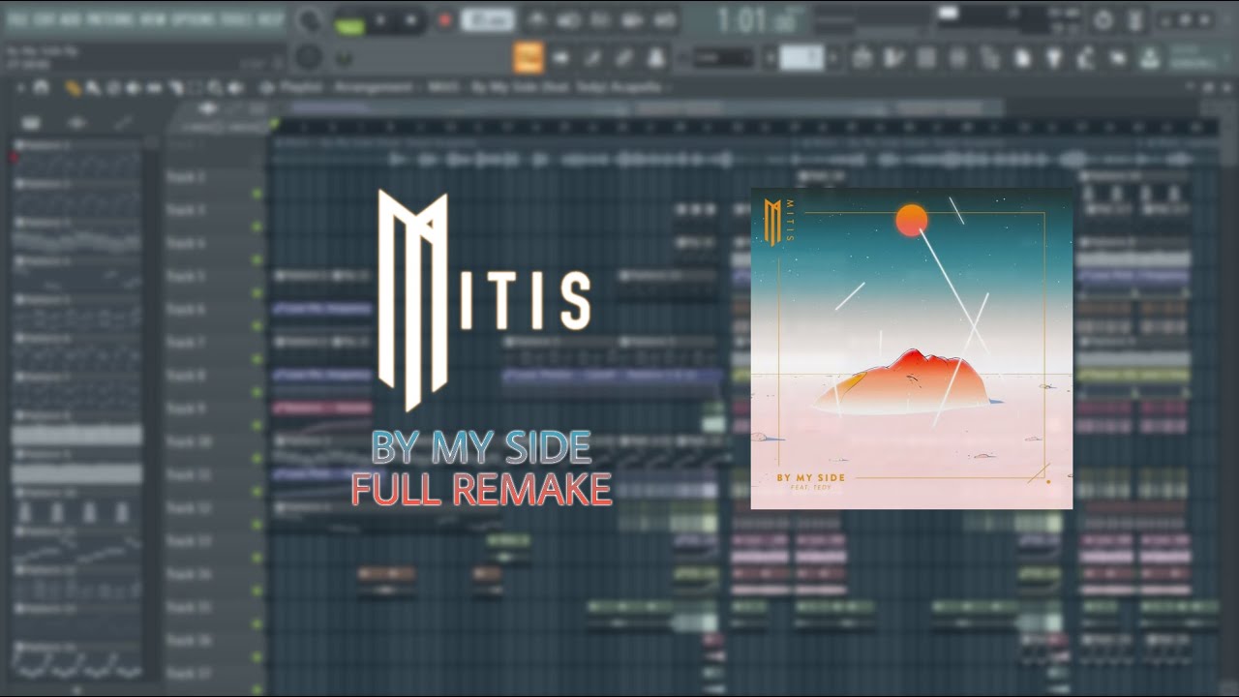This screenshot has height=697, width=1239.
Task: Select the pencil Draw tool in Playlist toolbar
Action: tap(73, 88)
